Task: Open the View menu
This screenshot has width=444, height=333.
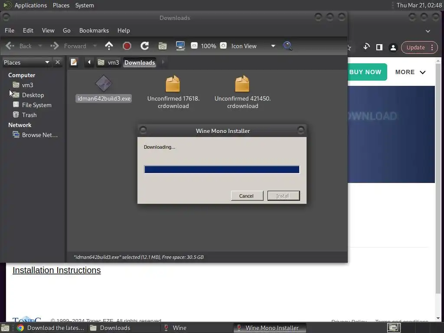Action: click(x=48, y=30)
